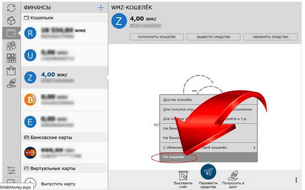Click the 4,00 WMZ balance in header
Image resolution: width=305 pixels, height=190 pixels.
point(143,19)
